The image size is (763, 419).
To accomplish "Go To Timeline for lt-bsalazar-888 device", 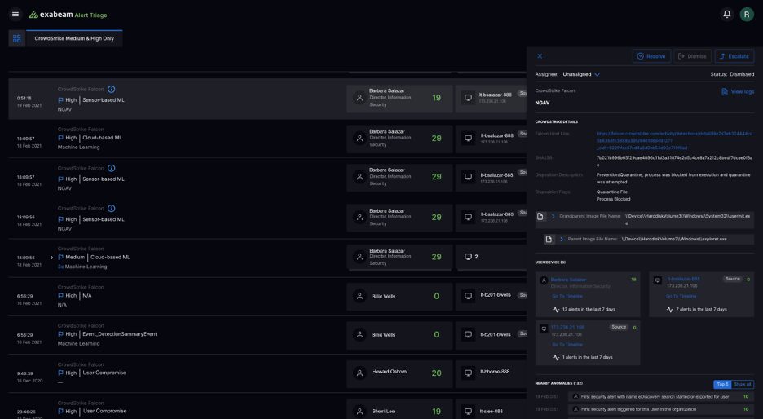I will click(681, 296).
